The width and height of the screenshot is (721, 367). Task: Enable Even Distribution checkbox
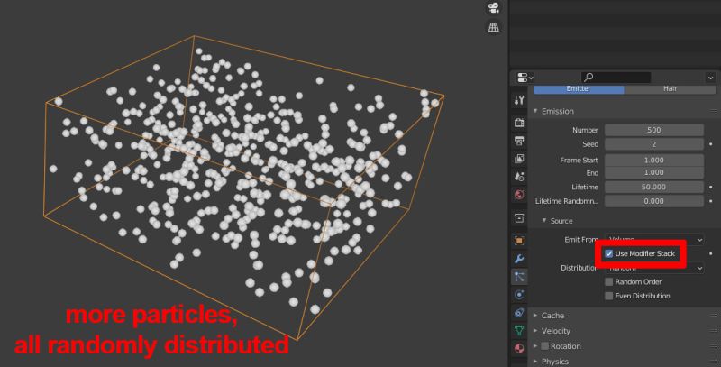pyautogui.click(x=609, y=296)
